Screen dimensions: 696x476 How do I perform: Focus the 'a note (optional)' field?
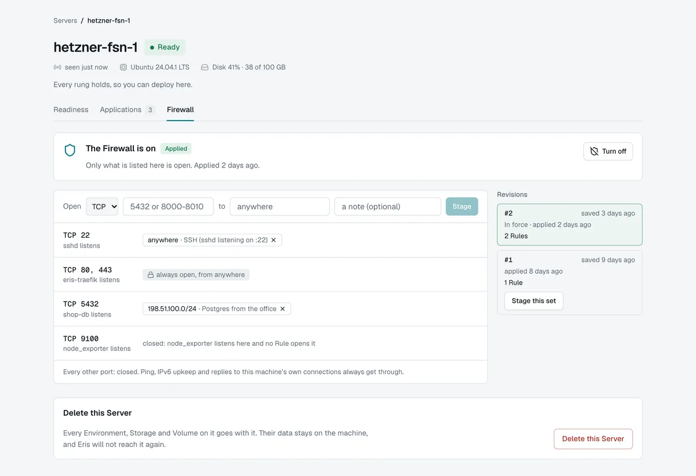(x=387, y=206)
